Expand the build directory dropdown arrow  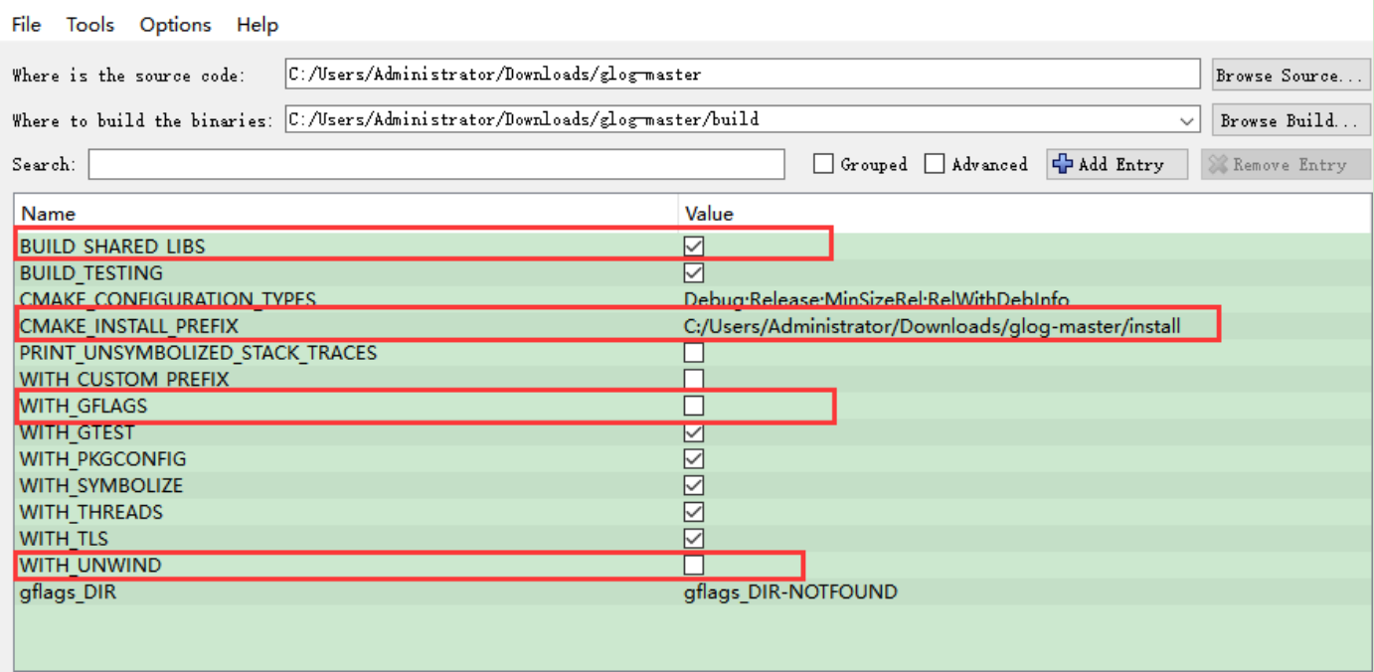(1189, 119)
